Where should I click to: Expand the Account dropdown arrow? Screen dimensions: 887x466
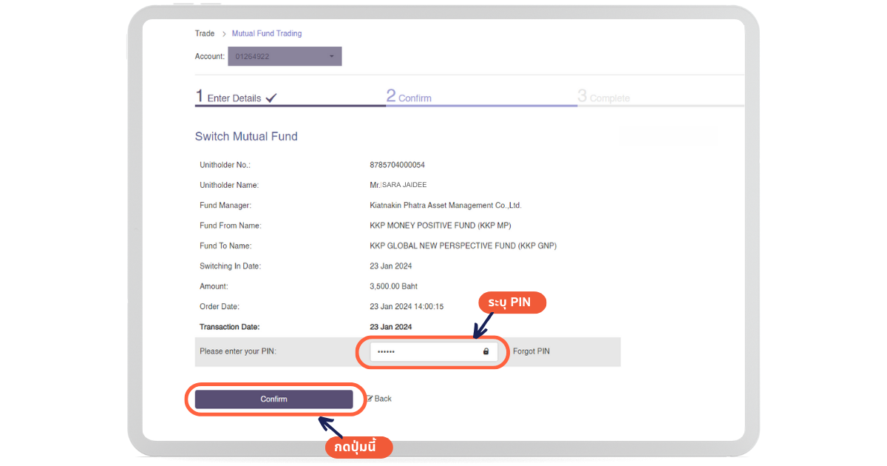tap(331, 56)
